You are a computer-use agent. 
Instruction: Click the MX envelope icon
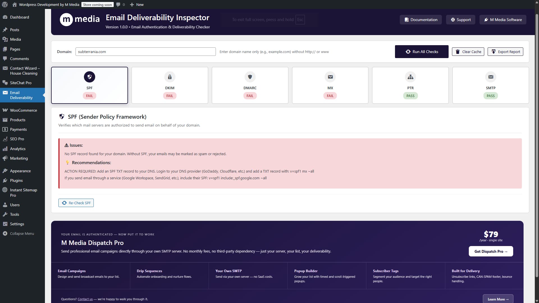point(330,77)
